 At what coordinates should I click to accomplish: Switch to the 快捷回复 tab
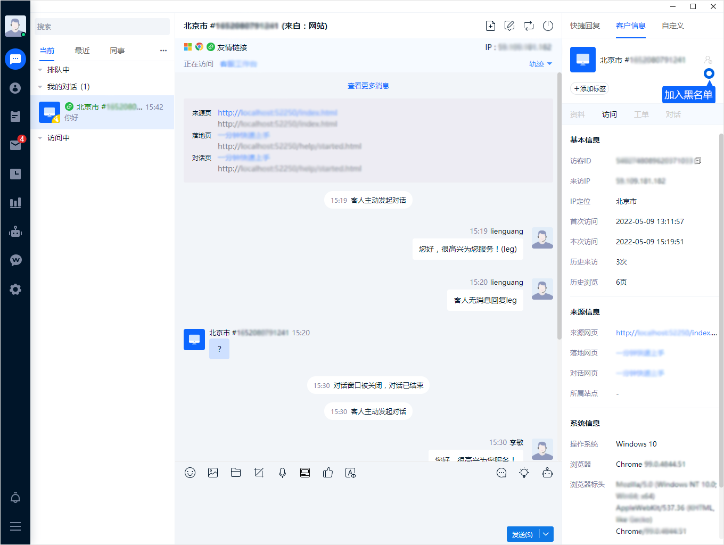pyautogui.click(x=585, y=26)
